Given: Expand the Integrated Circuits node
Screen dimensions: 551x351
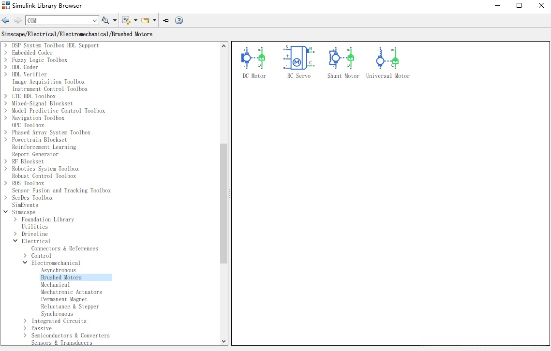Looking at the screenshot, I should 25,321.
